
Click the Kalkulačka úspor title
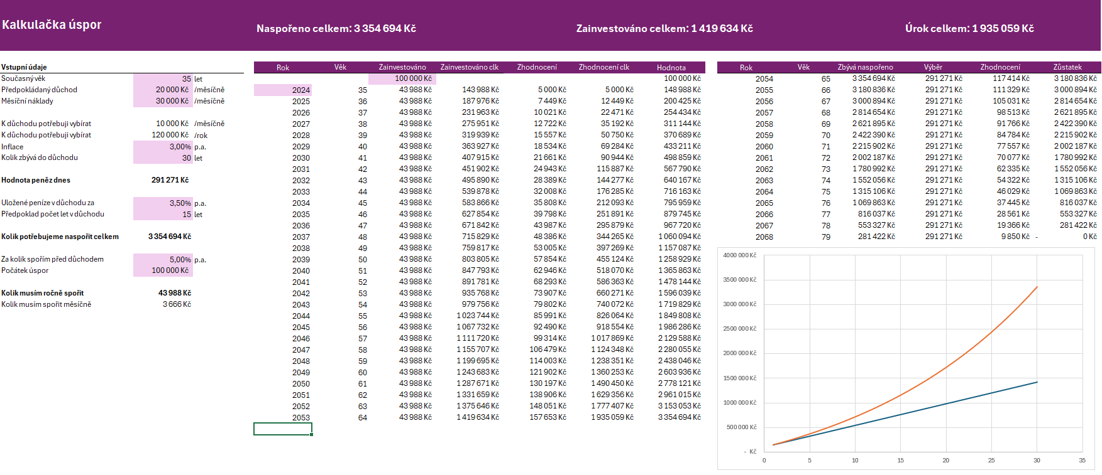pos(52,24)
